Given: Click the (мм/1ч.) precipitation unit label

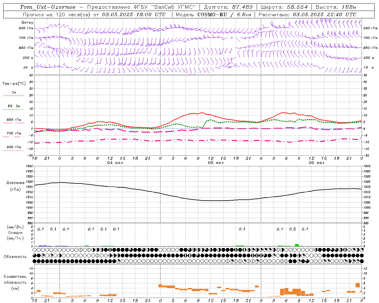Looking at the screenshot, I should click(x=15, y=238).
